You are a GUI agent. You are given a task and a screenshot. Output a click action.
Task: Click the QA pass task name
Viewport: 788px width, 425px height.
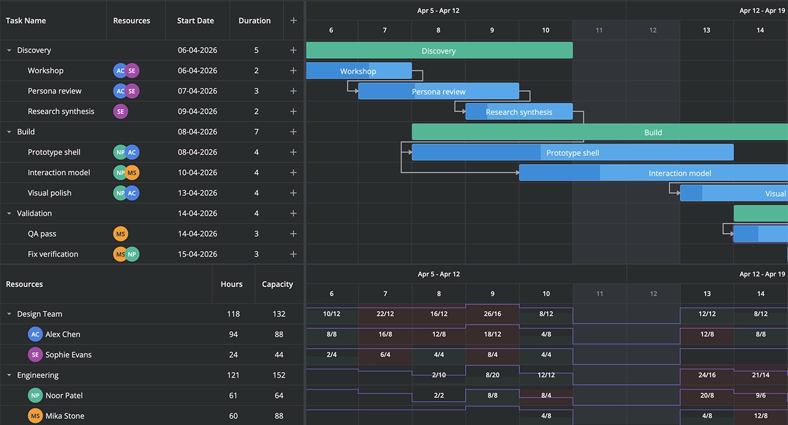tap(42, 233)
